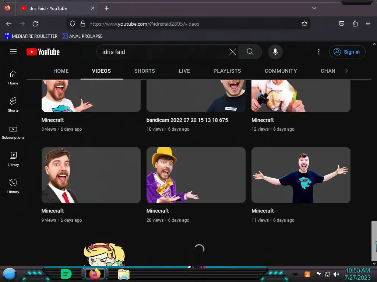Screen dimensions: 377x282
Task: Open the Minecraft video with 8 views
Action: (53, 120)
